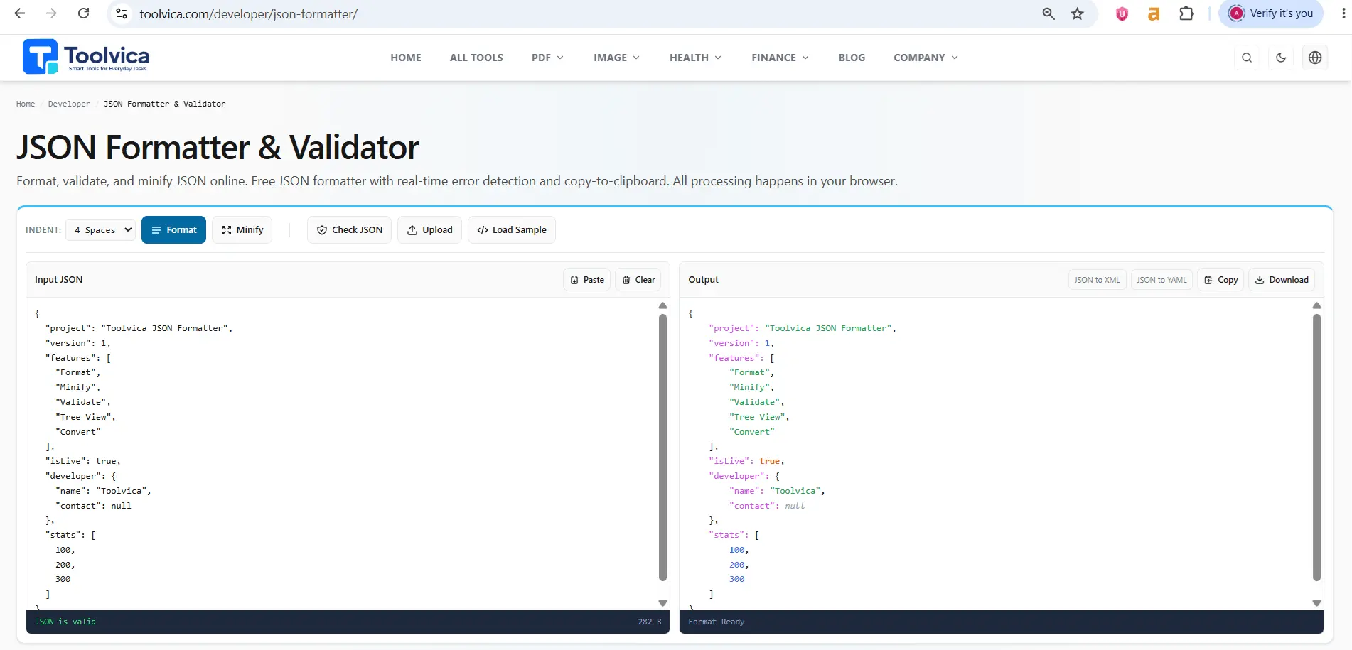Click the Verify it's you profile button
Image resolution: width=1352 pixels, height=650 pixels.
click(1271, 13)
